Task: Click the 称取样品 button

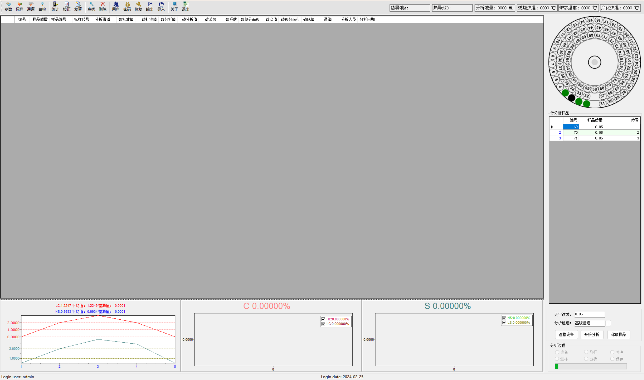Action: [618, 335]
